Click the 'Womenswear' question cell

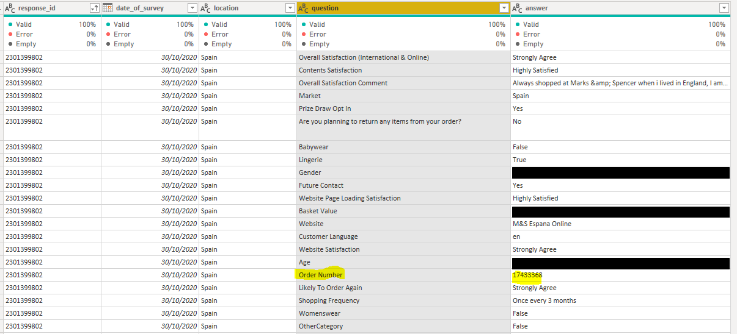(403, 313)
